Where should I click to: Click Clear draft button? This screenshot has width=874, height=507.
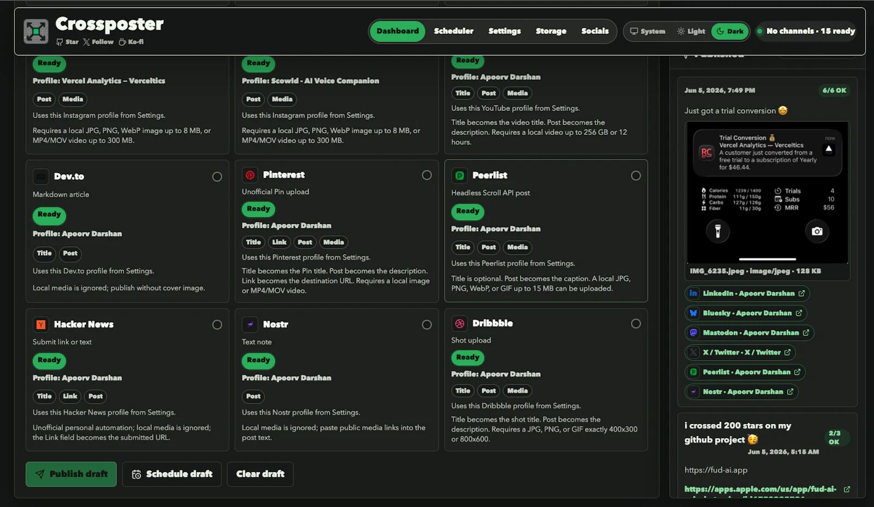tap(260, 474)
